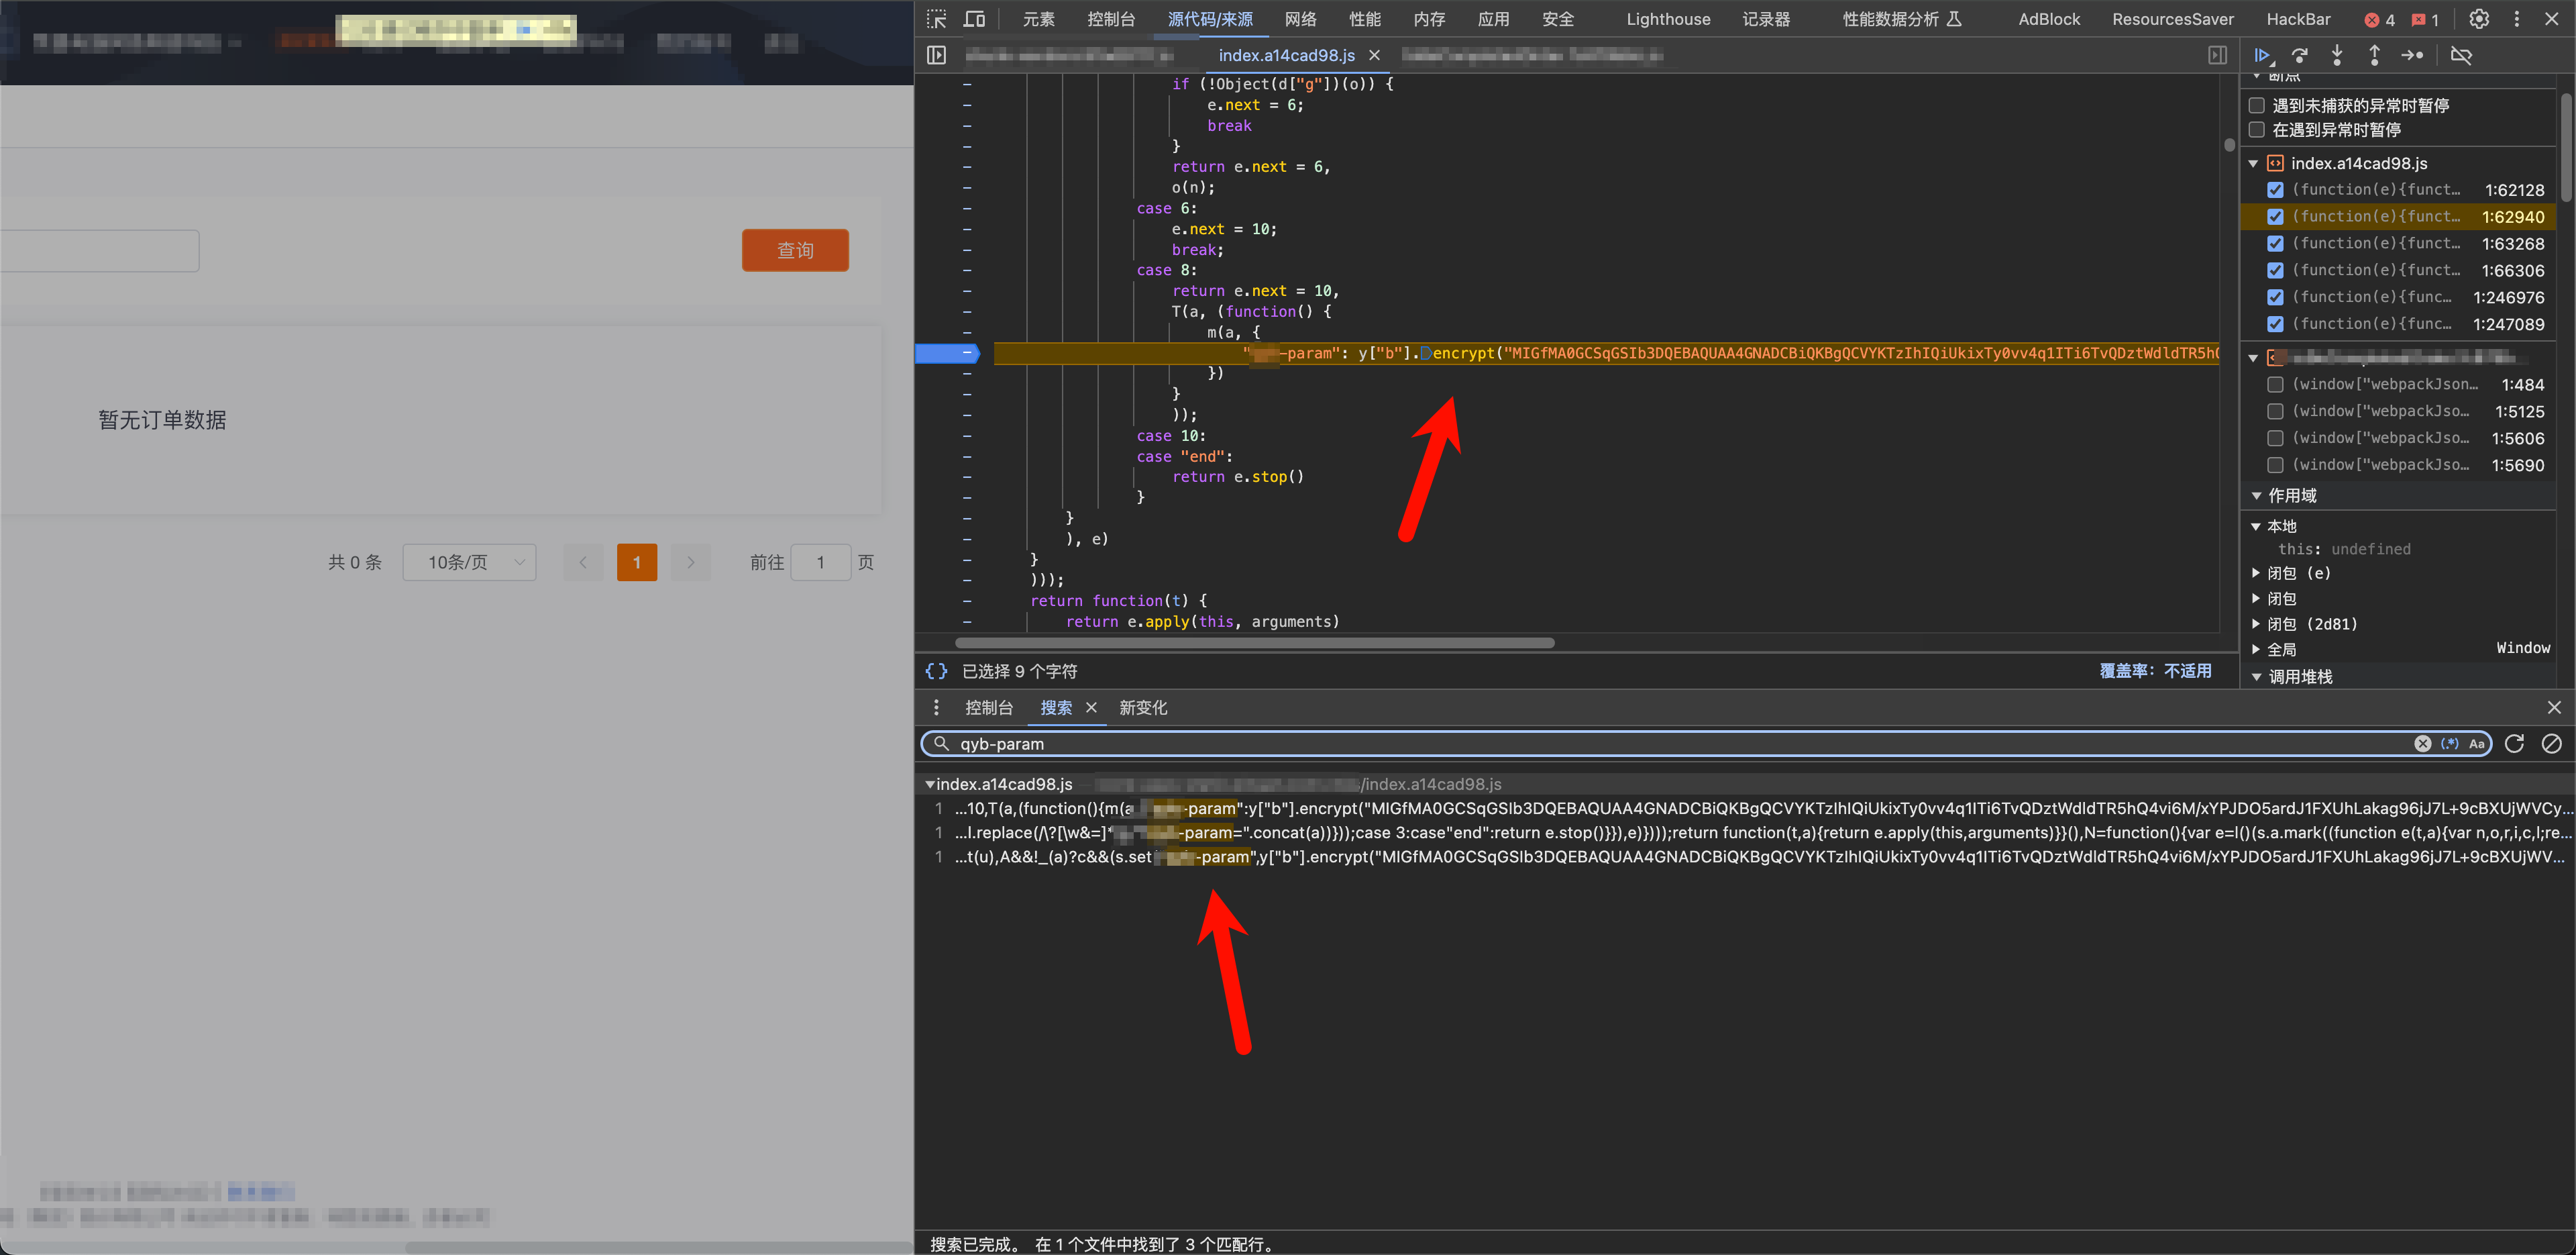This screenshot has height=1255, width=2576.
Task: Toggle match case search option
Action: (2477, 744)
